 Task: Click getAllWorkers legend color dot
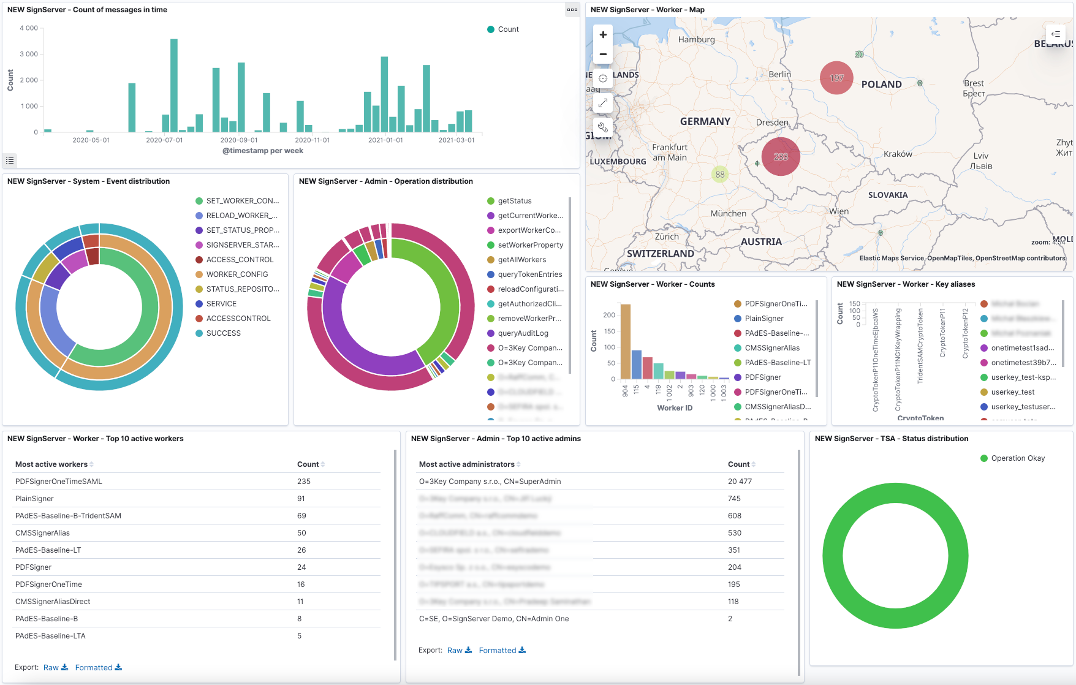pyautogui.click(x=491, y=260)
